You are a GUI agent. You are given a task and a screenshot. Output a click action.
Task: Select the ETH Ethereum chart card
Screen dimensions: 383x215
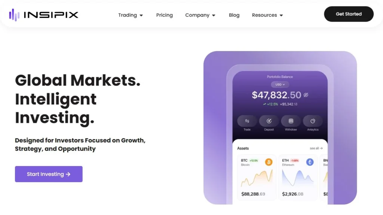point(298,177)
